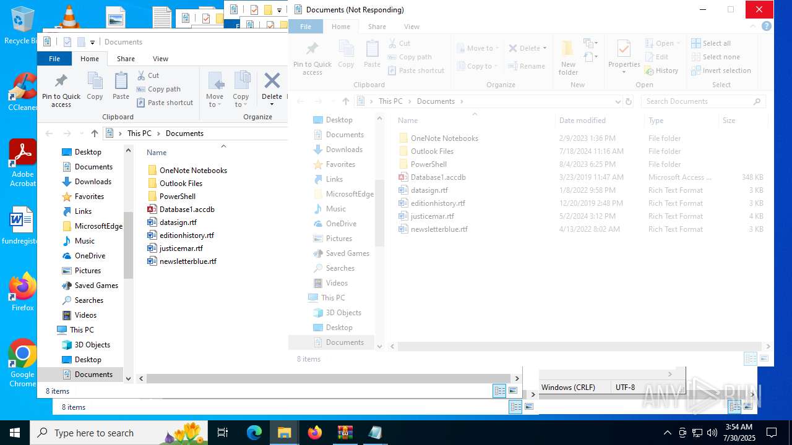Click Name column header in left Documents window

[x=157, y=152]
